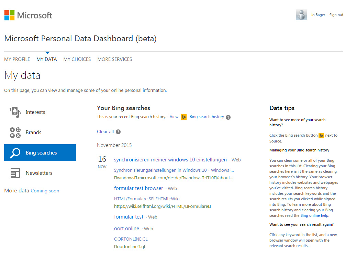Open the Bing search history link
This screenshot has width=345, height=254.
click(207, 117)
